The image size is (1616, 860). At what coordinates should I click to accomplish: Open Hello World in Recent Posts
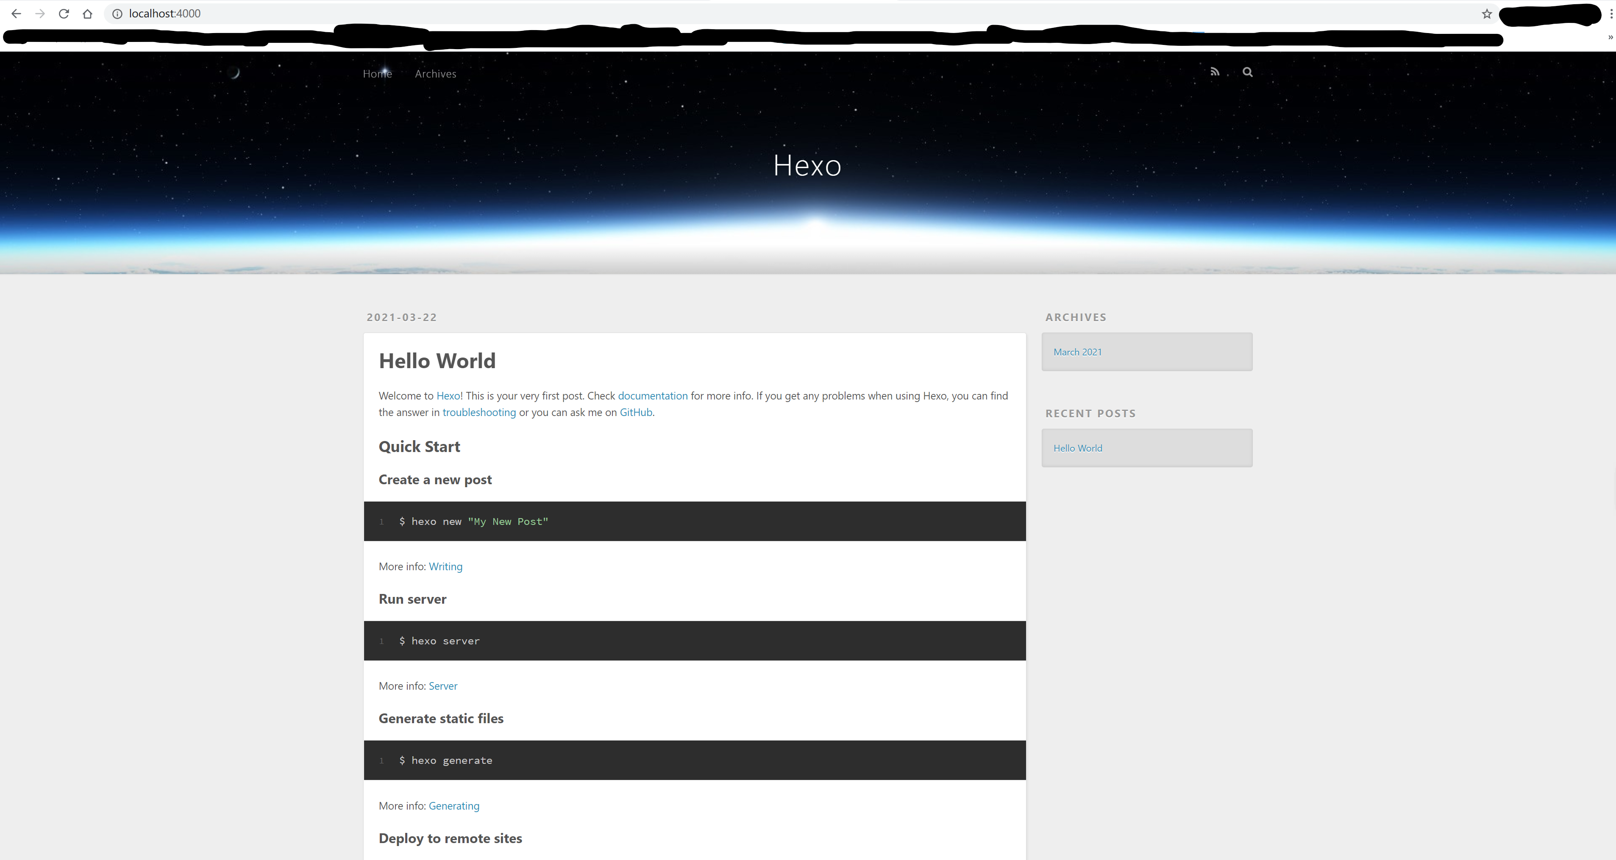pyautogui.click(x=1077, y=448)
